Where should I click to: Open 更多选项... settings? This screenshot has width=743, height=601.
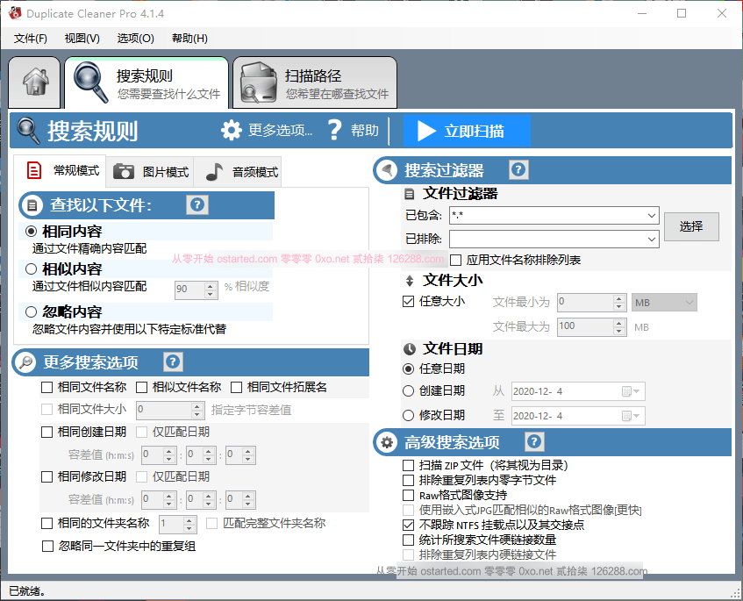click(267, 130)
